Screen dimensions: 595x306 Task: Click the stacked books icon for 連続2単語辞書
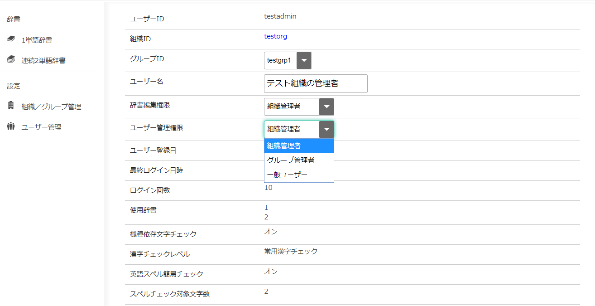click(11, 60)
